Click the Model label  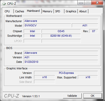pyautogui.click(x=18, y=26)
